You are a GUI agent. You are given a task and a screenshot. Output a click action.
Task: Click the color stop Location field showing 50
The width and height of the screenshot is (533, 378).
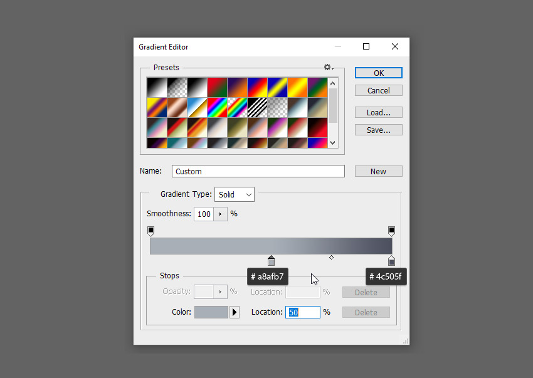(x=302, y=312)
